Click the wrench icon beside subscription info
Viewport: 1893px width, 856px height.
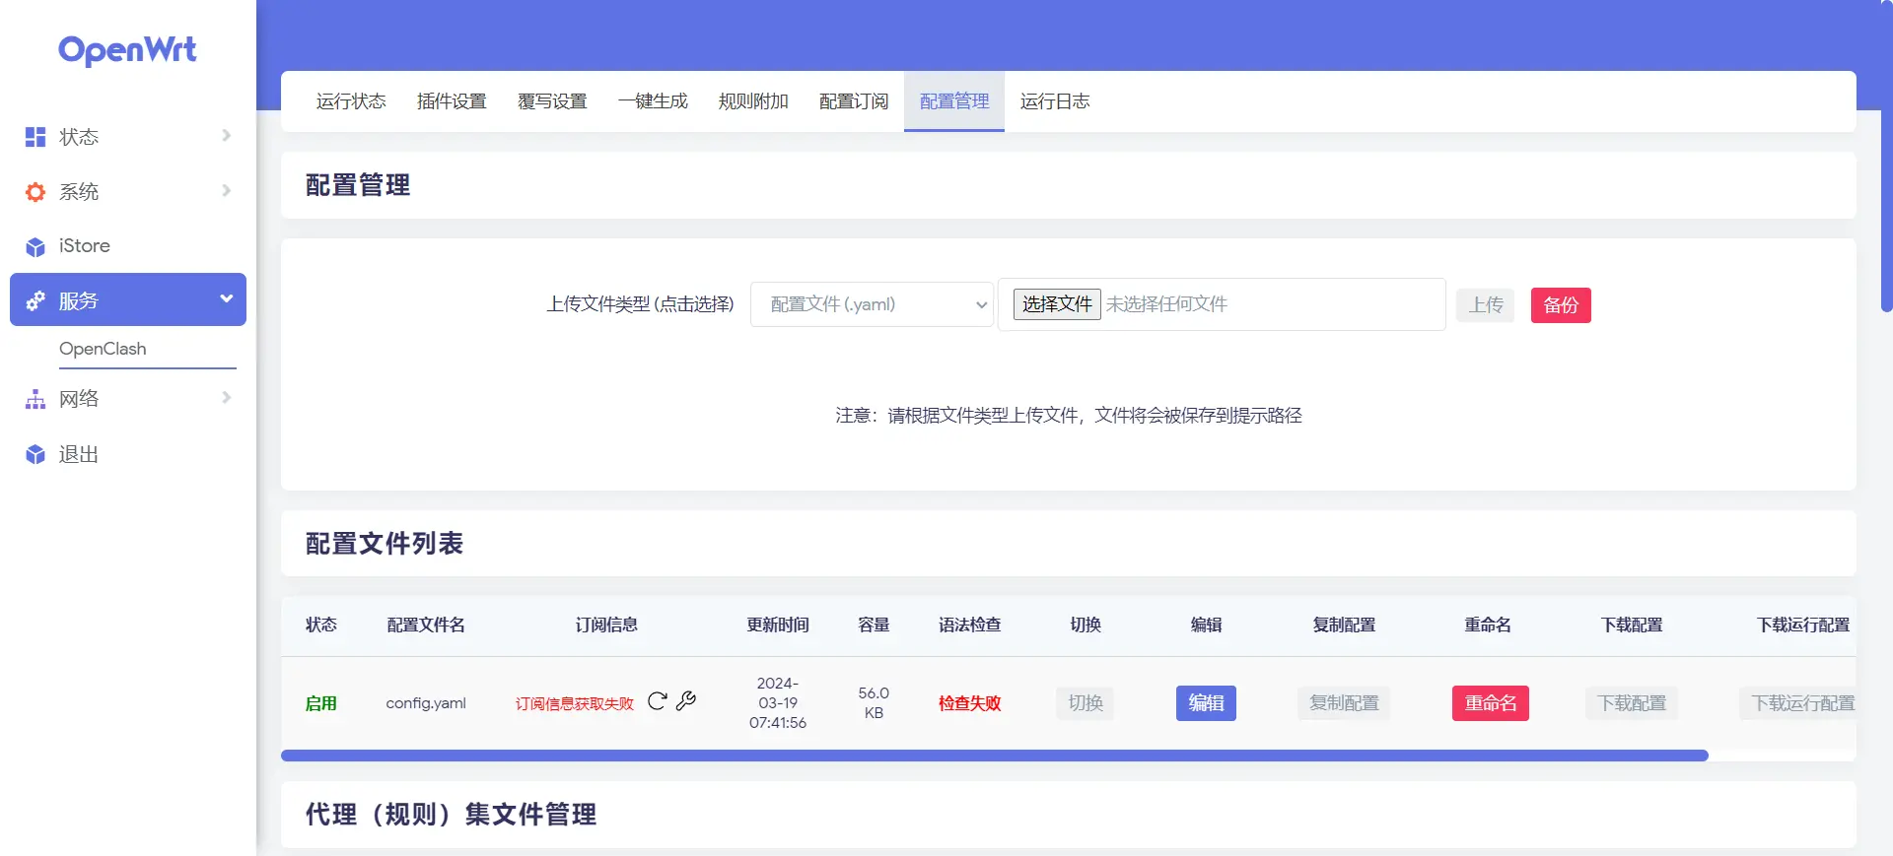click(x=686, y=701)
